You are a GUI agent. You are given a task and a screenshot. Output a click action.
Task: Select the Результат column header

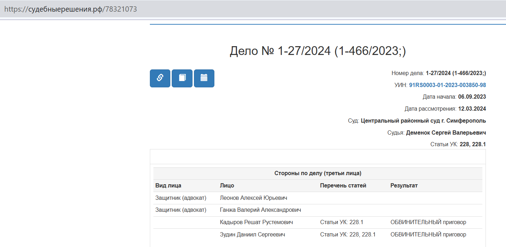[404, 186]
